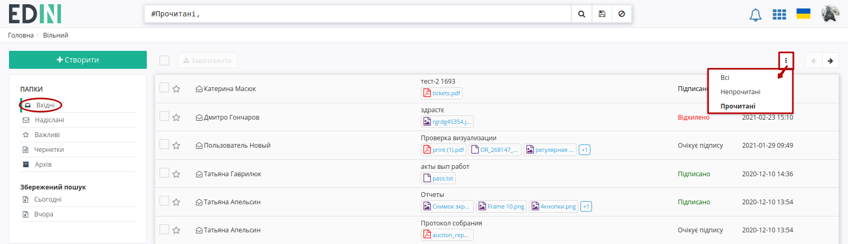Screen dimensions: 848x244
Task: Open the Чернетки folder
Action: [49, 150]
